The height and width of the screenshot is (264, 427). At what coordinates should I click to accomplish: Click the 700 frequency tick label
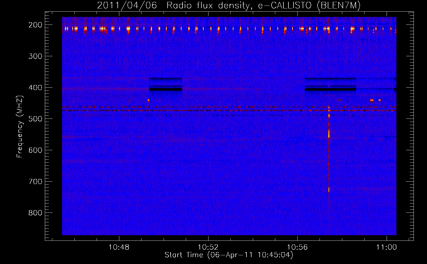[35, 182]
